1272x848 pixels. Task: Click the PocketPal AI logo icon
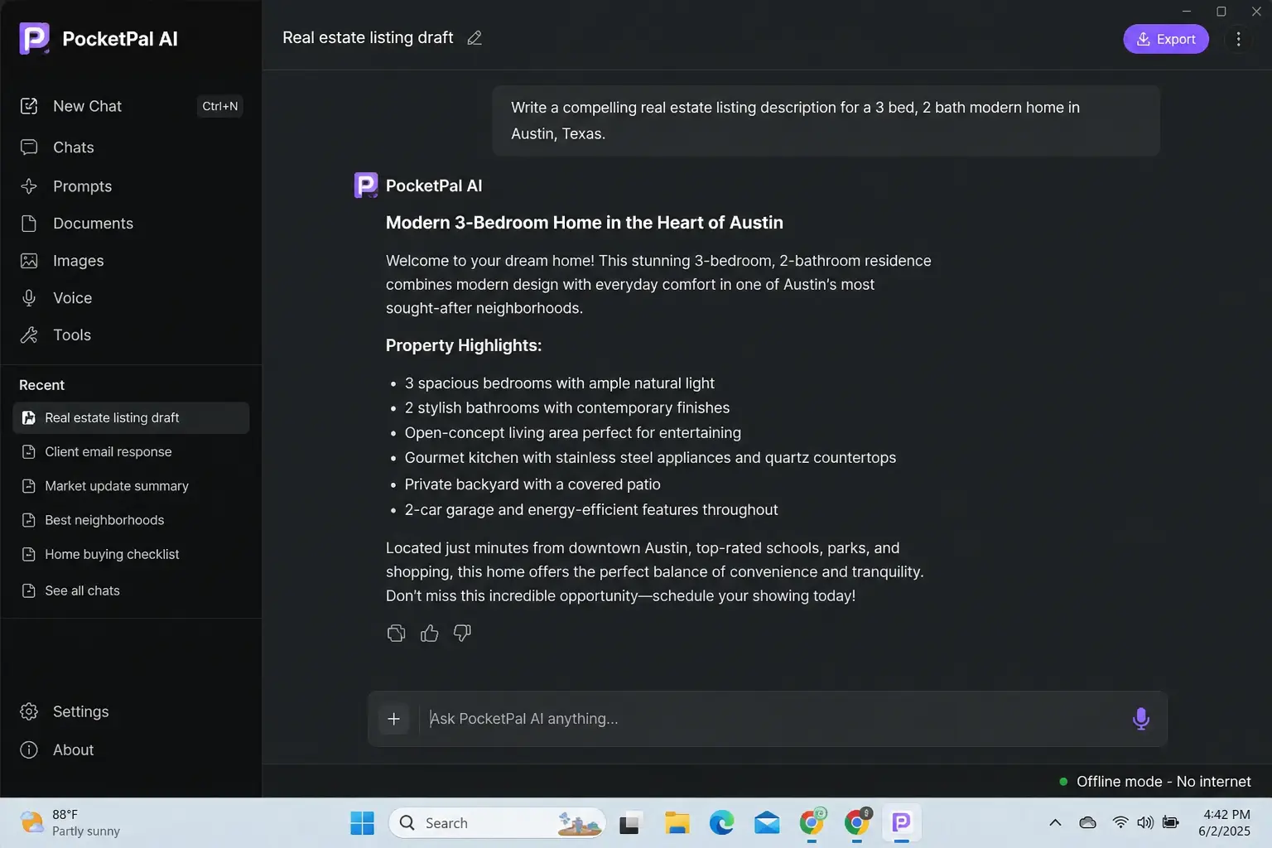(x=34, y=38)
